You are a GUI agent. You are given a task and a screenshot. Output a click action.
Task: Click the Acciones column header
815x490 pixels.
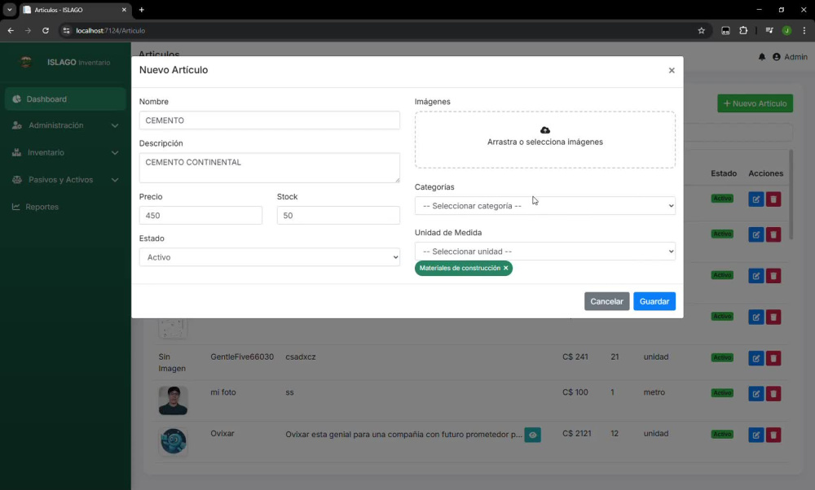(x=765, y=173)
